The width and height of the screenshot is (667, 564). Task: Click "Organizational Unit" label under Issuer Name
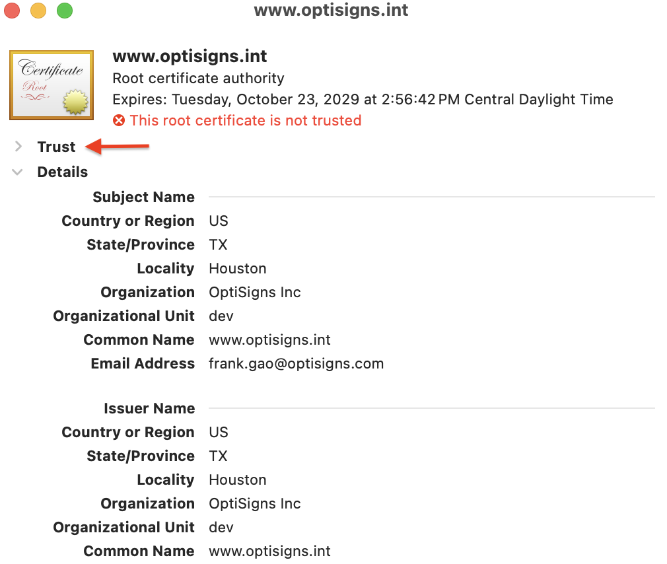point(123,528)
